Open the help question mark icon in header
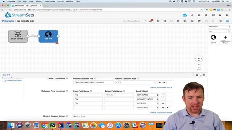This screenshot has width=232, height=130. click(x=227, y=15)
